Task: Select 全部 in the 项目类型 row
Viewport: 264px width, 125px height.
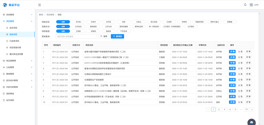Action: click(63, 31)
